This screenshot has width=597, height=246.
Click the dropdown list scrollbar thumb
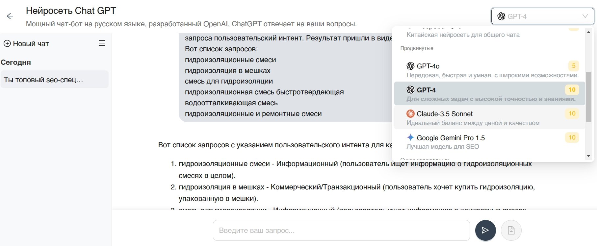coord(588,97)
